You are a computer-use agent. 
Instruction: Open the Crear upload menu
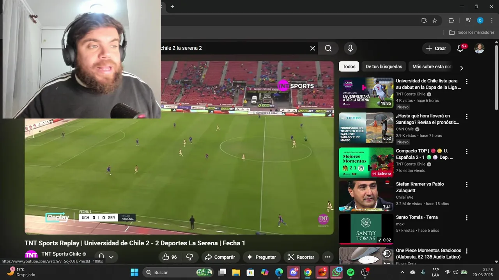click(x=436, y=48)
